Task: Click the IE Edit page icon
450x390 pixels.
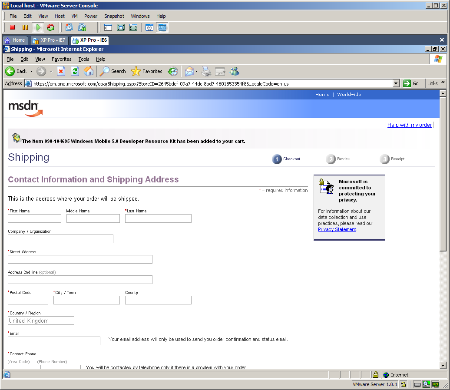Action: (220, 71)
